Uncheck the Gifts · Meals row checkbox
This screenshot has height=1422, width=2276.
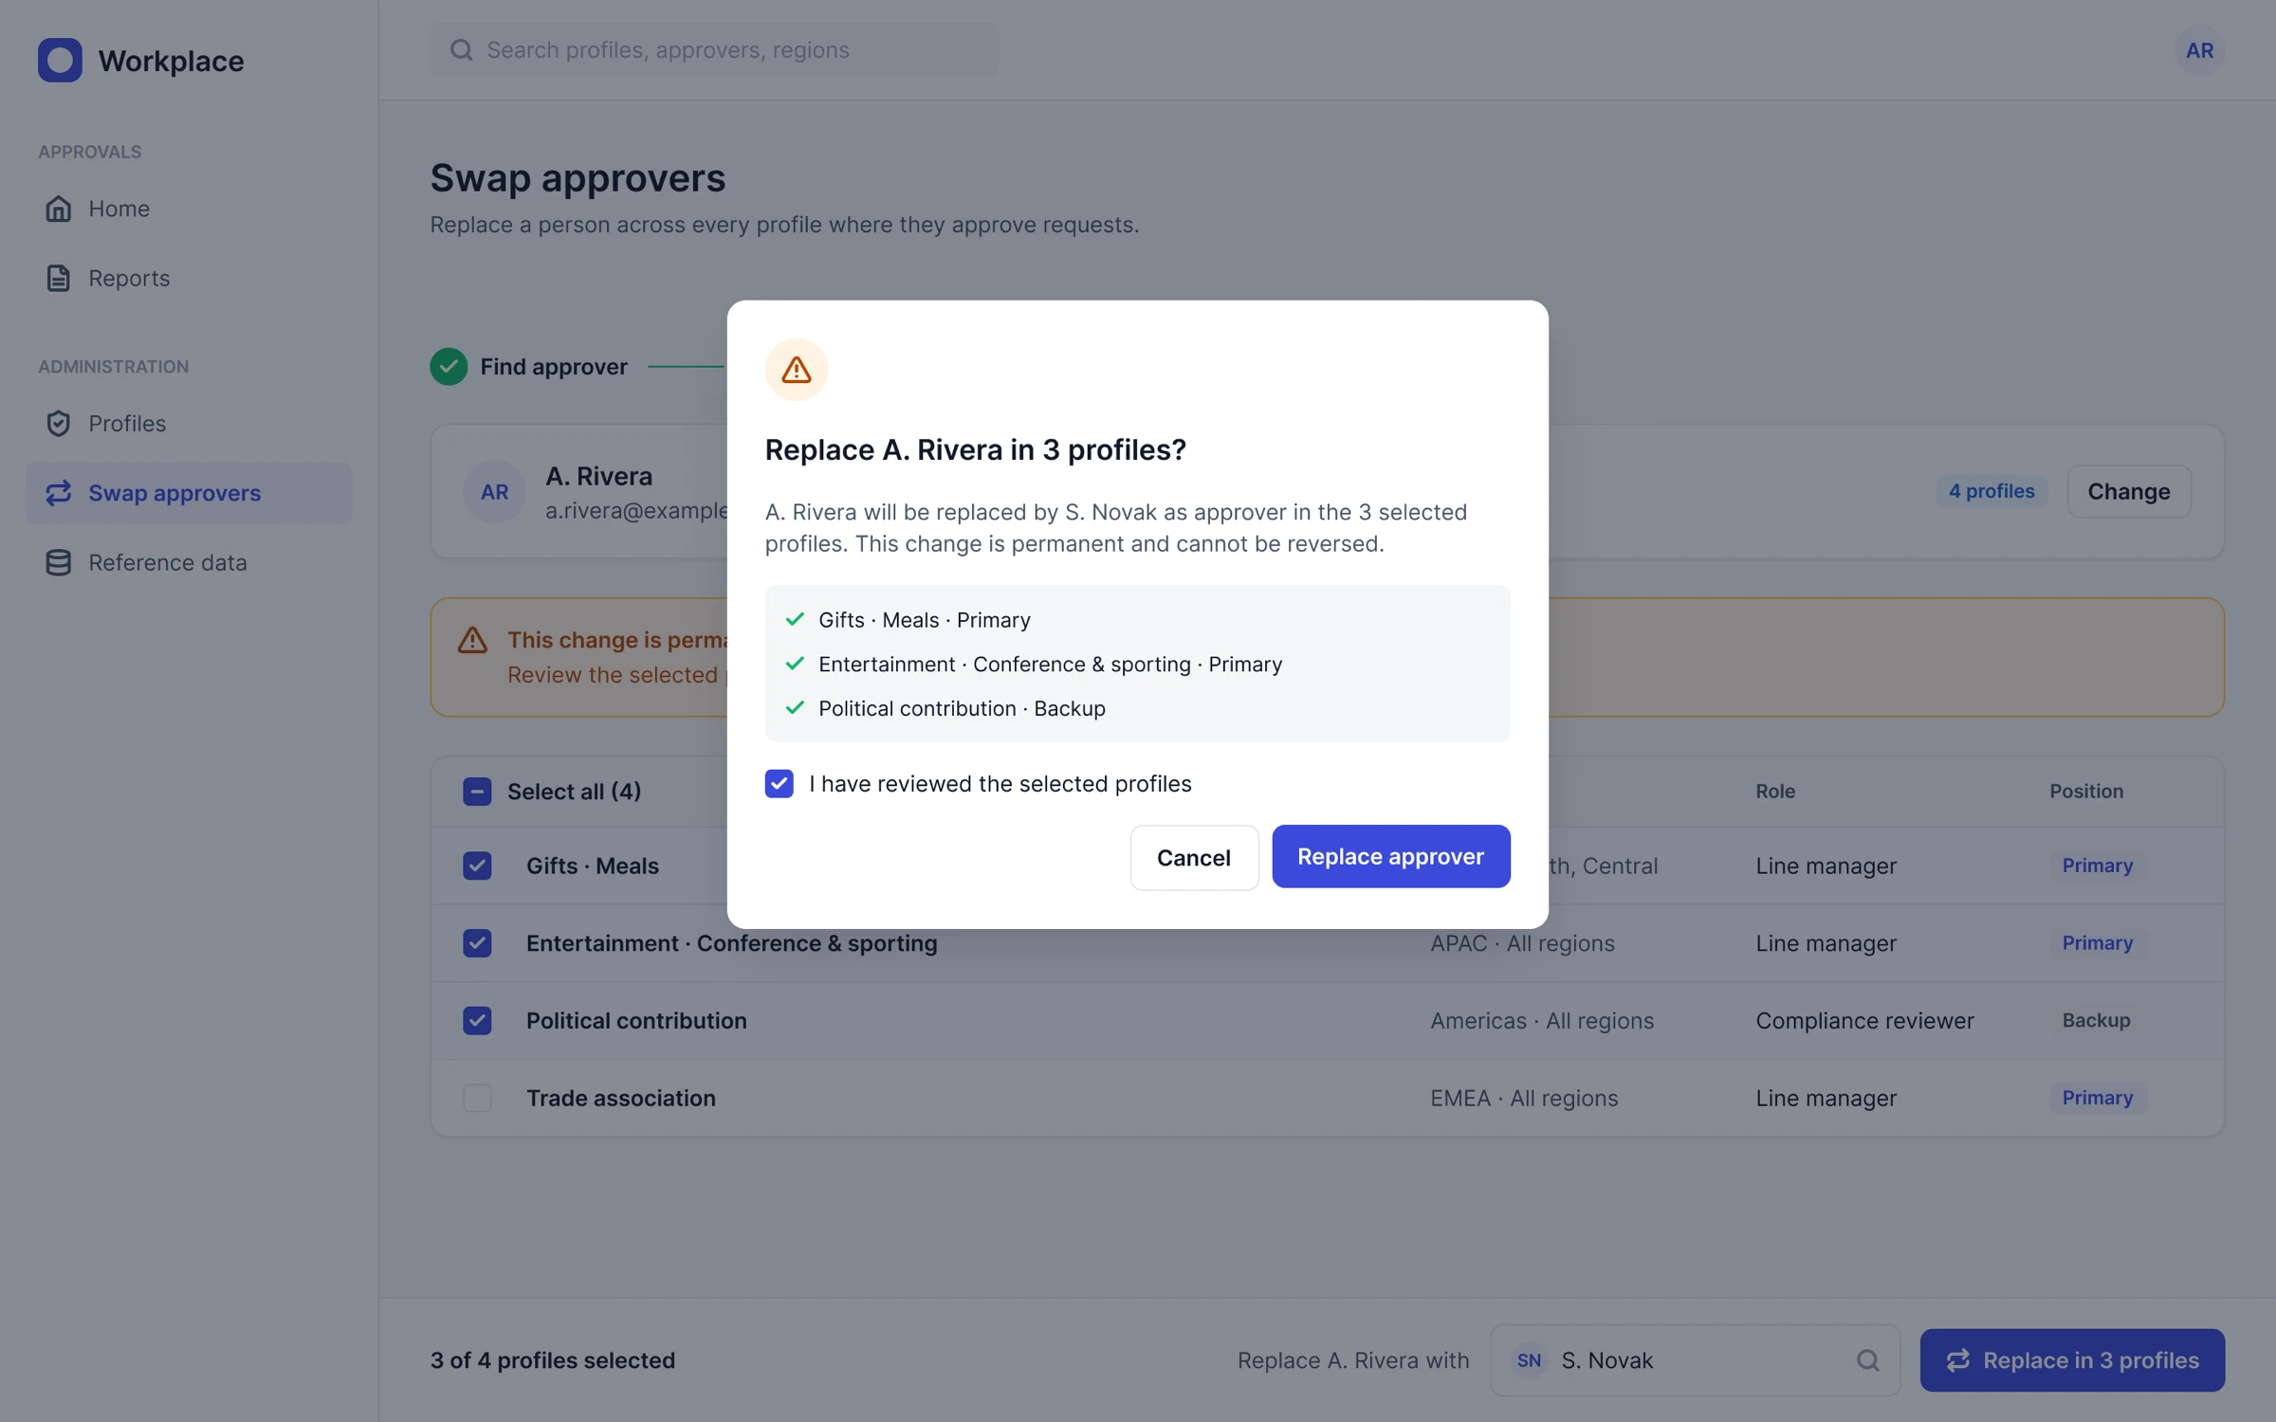(477, 866)
